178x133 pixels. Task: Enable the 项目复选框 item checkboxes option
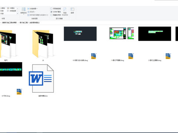coord(52,8)
